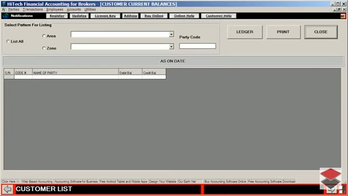Open the Web Based Accounting link

tap(37, 181)
